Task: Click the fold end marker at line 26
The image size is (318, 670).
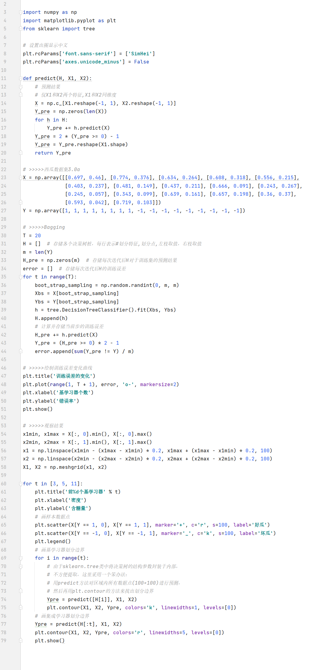Action: tap(21, 202)
